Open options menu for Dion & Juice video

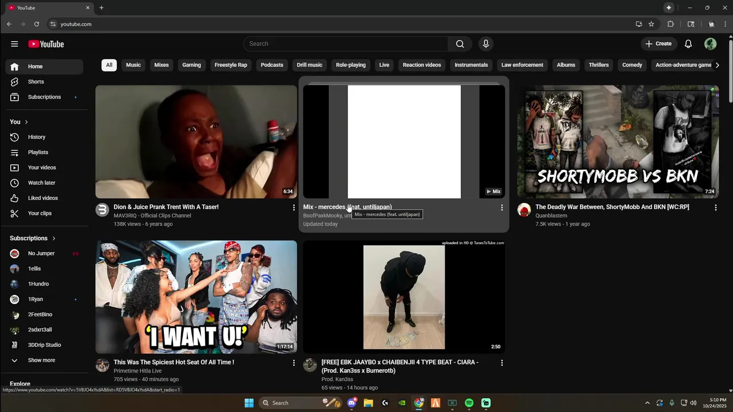[294, 208]
